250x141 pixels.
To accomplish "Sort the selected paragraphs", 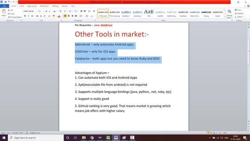I will pyautogui.click(x=89, y=11).
